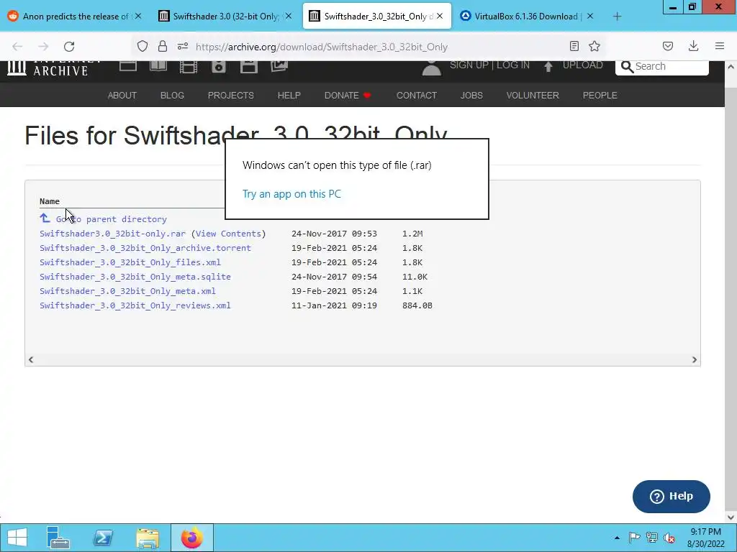Open File Explorer from taskbar
Screen dimensions: 737x552
tap(148, 538)
